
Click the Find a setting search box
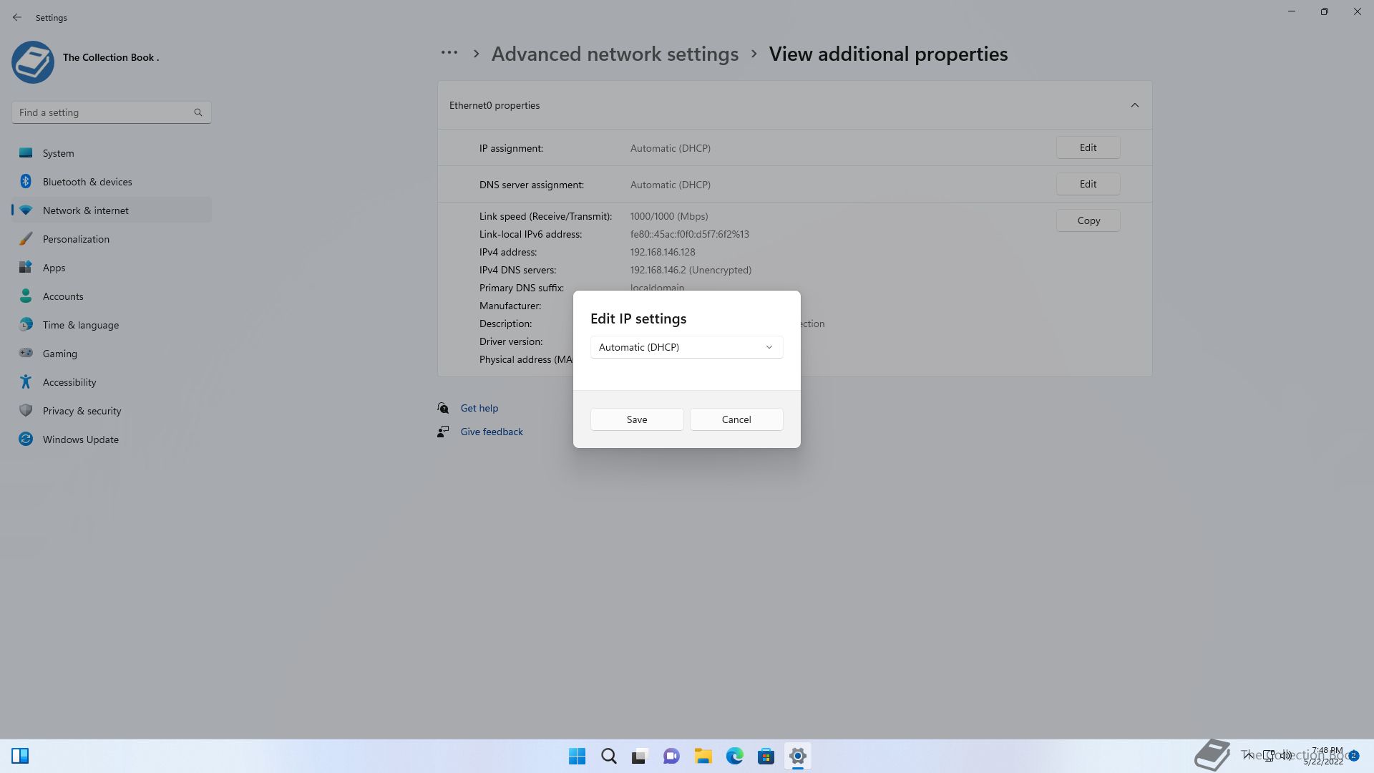[x=104, y=112]
